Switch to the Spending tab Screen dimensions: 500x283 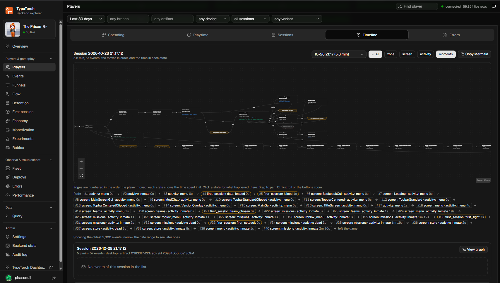point(113,35)
